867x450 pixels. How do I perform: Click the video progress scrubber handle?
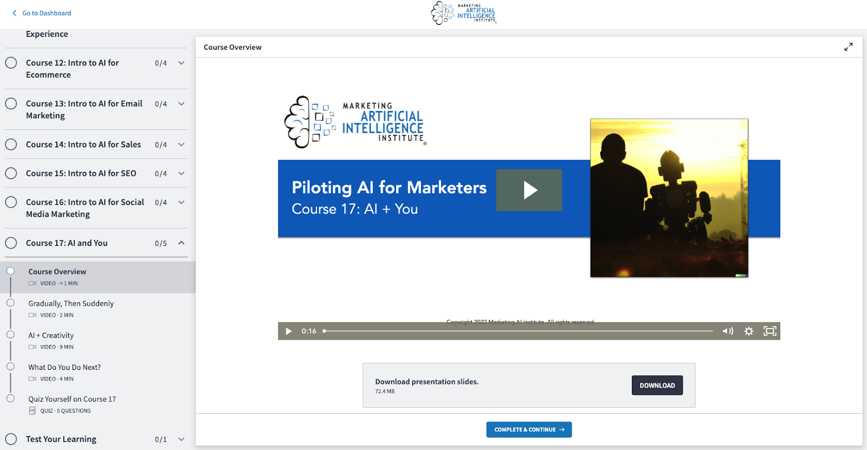click(324, 331)
